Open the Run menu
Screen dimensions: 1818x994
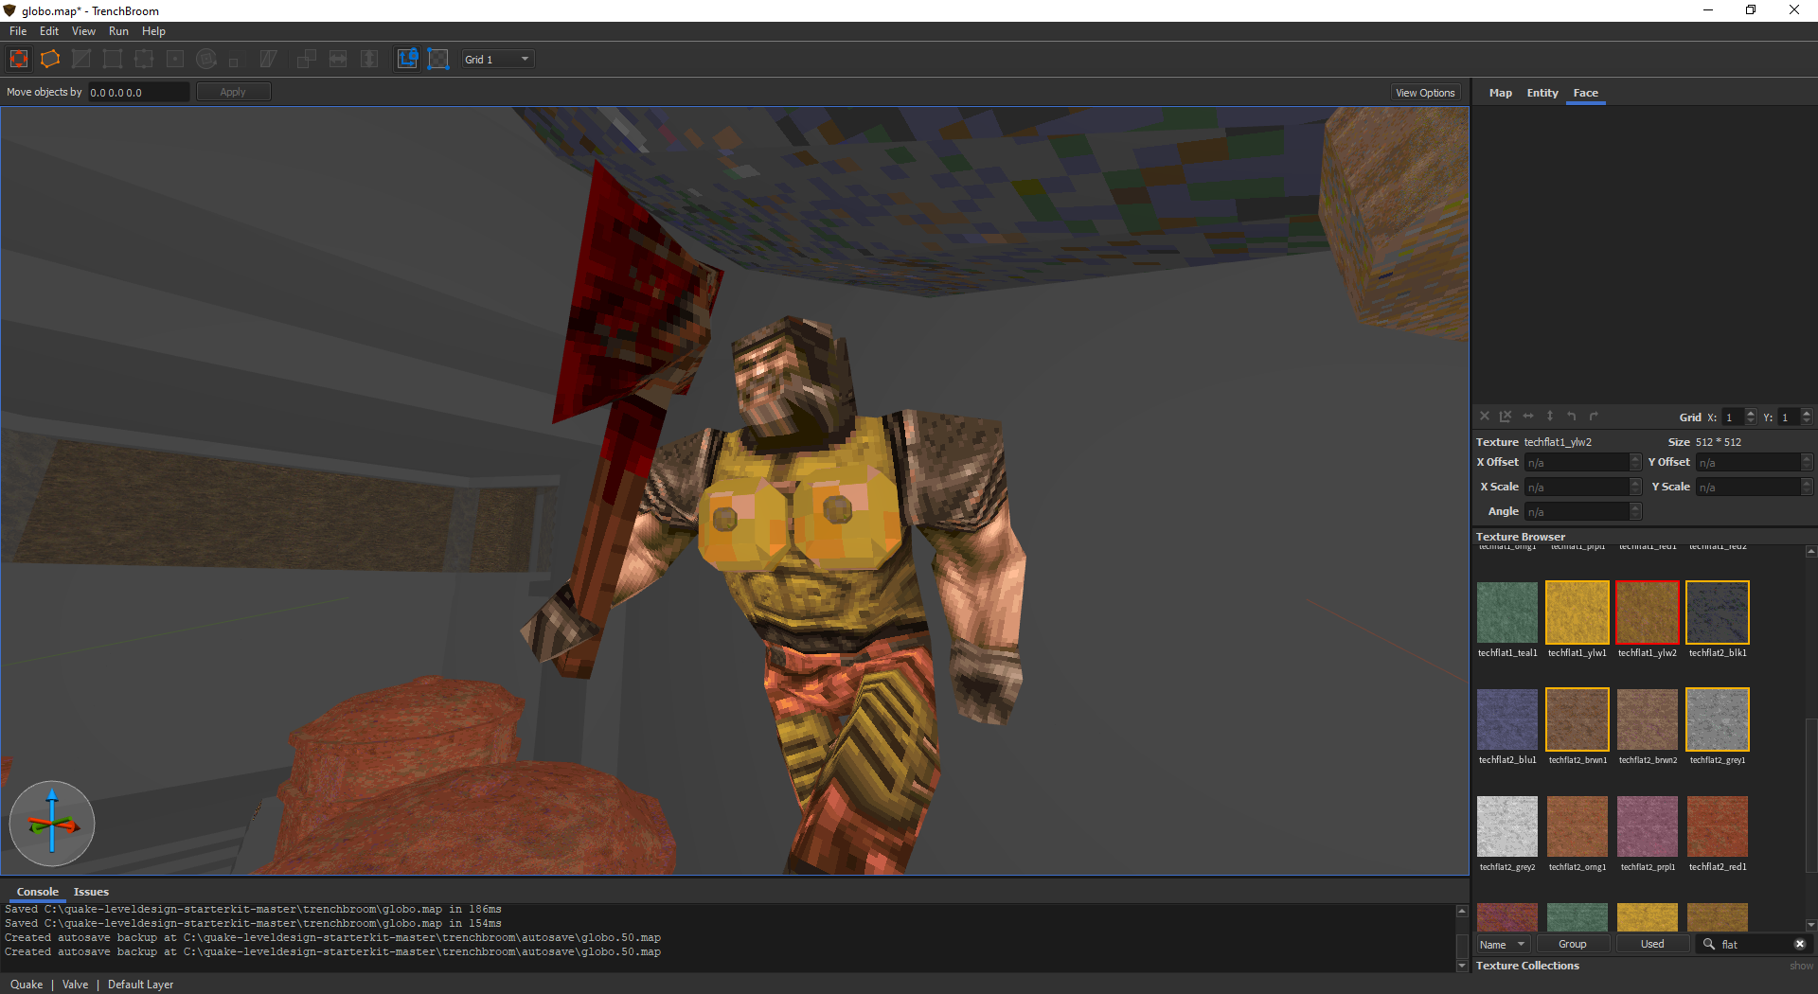point(118,31)
